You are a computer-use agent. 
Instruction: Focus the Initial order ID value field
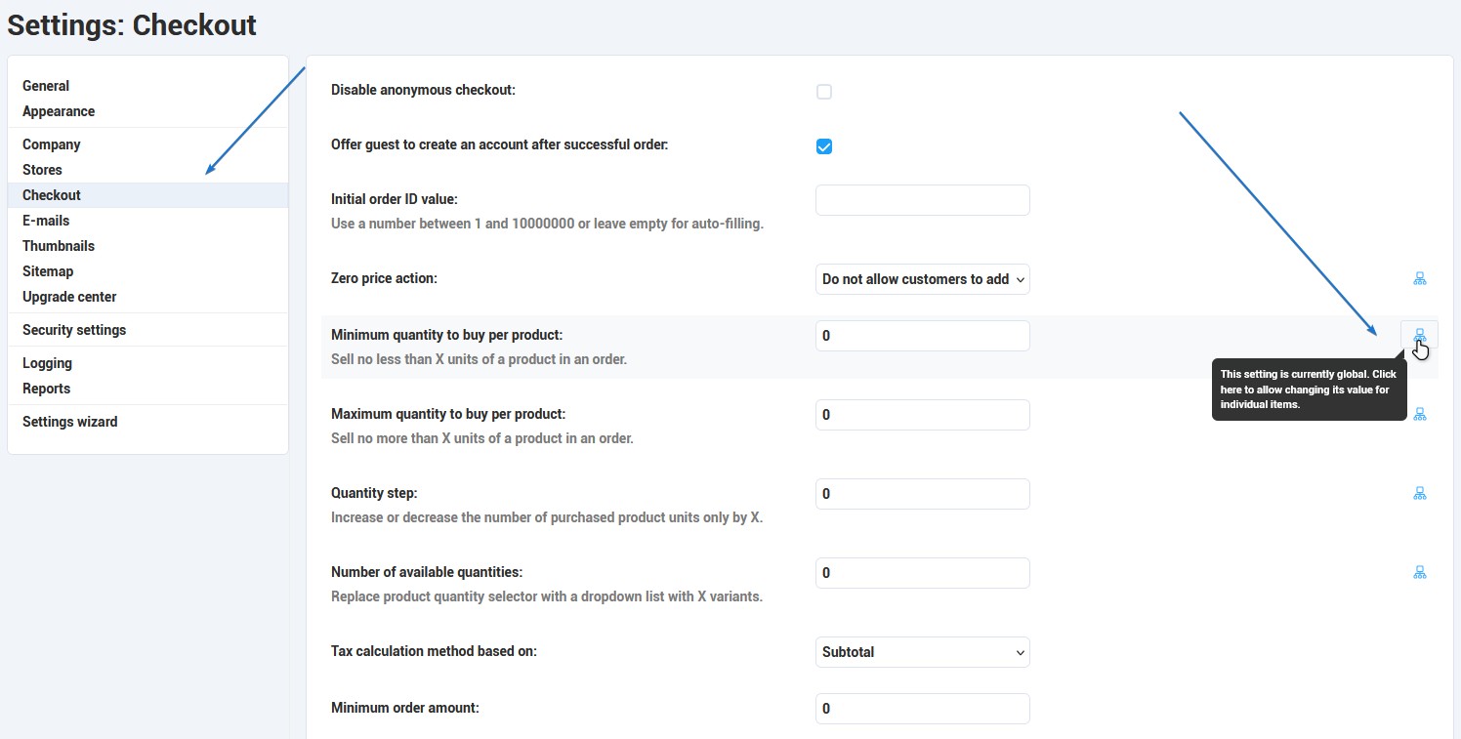(x=923, y=200)
